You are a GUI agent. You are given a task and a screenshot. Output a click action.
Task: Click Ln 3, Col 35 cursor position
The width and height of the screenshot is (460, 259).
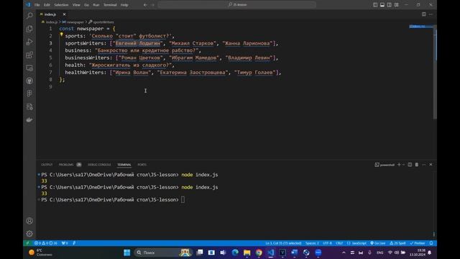pyautogui.click(x=283, y=243)
